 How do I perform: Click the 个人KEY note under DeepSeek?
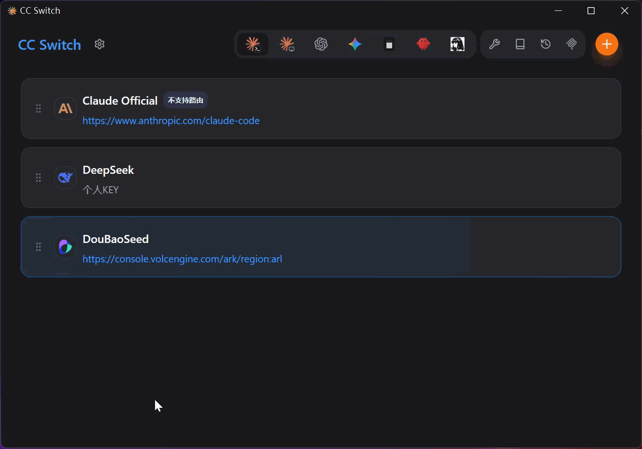101,190
